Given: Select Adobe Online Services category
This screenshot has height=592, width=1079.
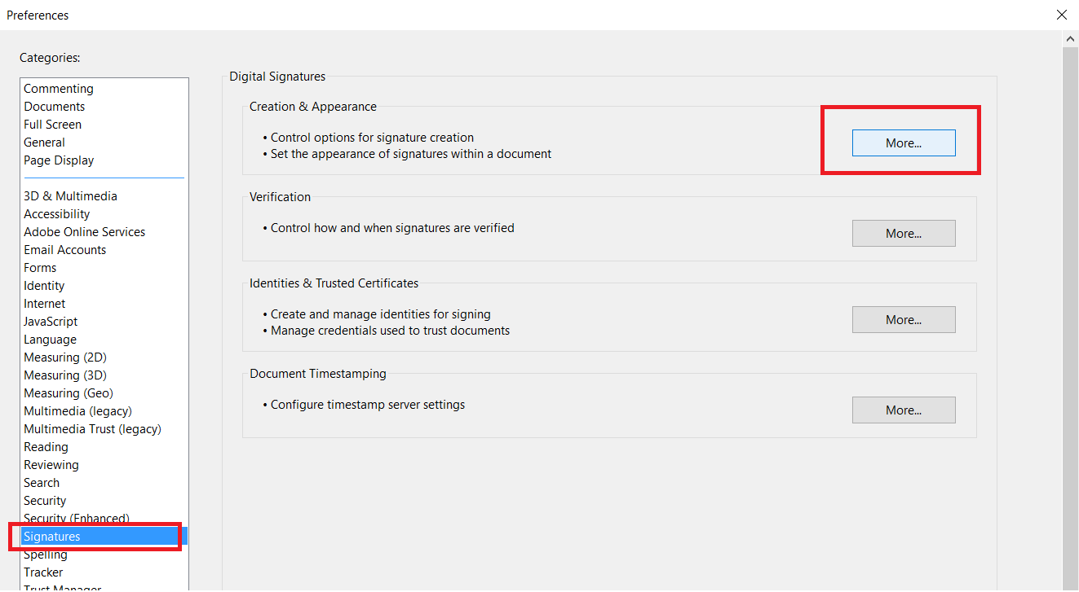Looking at the screenshot, I should 85,232.
